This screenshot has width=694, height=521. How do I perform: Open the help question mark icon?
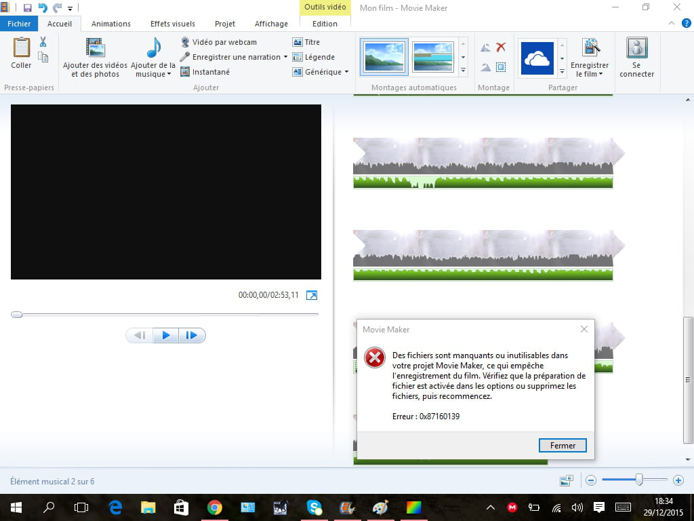[686, 24]
